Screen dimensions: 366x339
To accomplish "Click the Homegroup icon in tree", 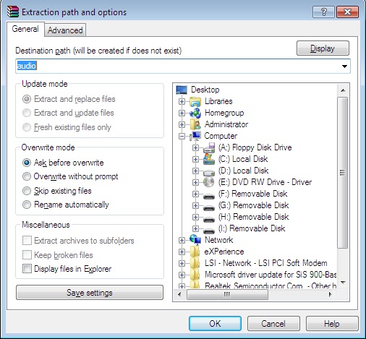I will (x=195, y=113).
